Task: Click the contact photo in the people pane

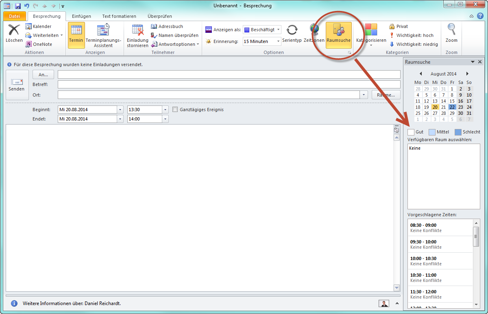Action: tap(383, 303)
